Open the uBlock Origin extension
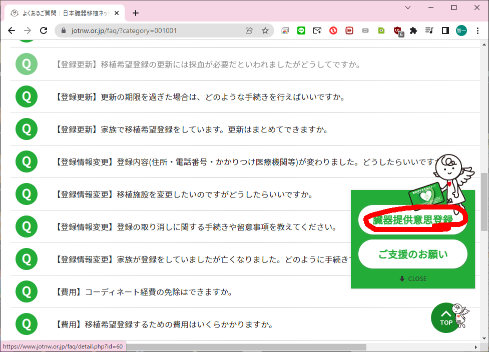 [x=398, y=30]
